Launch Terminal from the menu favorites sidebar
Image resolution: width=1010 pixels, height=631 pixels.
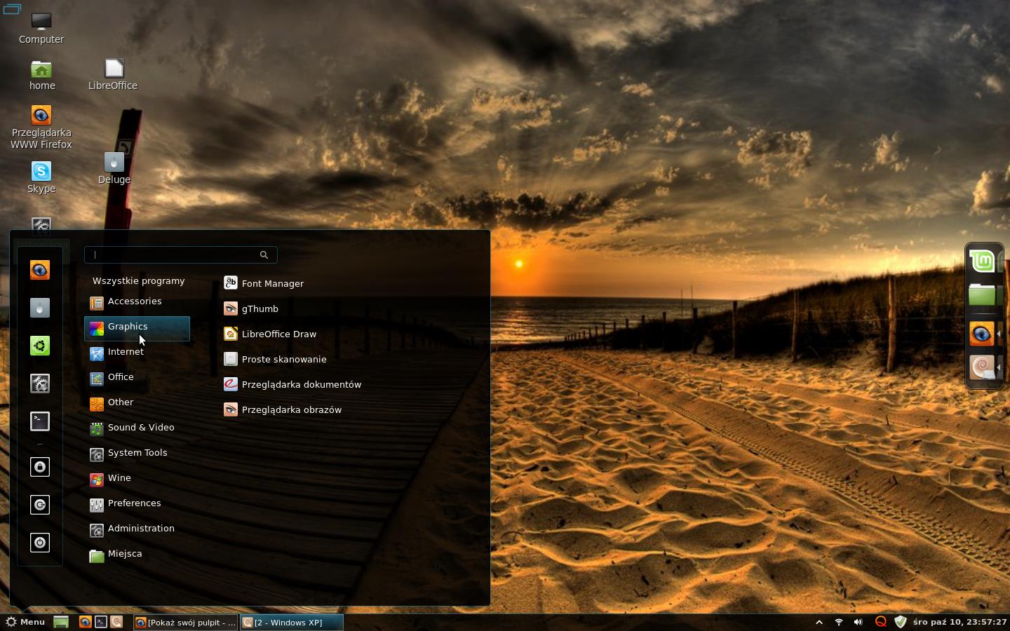[x=40, y=421]
